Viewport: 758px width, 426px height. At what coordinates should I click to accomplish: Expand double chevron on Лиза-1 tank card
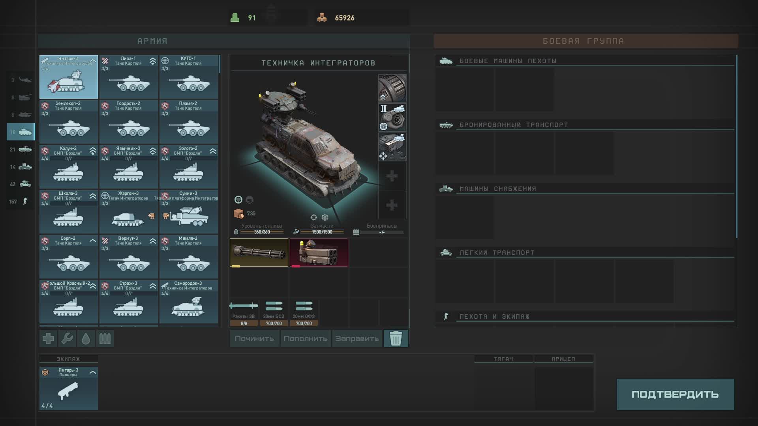pyautogui.click(x=153, y=61)
